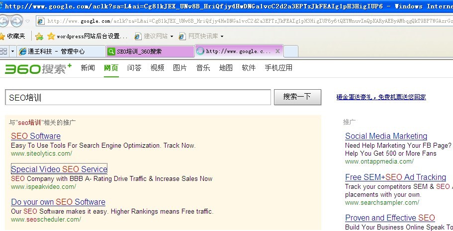This screenshot has width=453, height=231.
Task: Open the Proven and Effective SEO ad
Action: [x=390, y=218]
